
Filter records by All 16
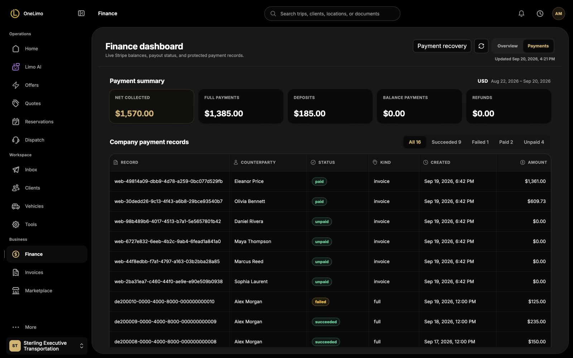[x=415, y=142]
